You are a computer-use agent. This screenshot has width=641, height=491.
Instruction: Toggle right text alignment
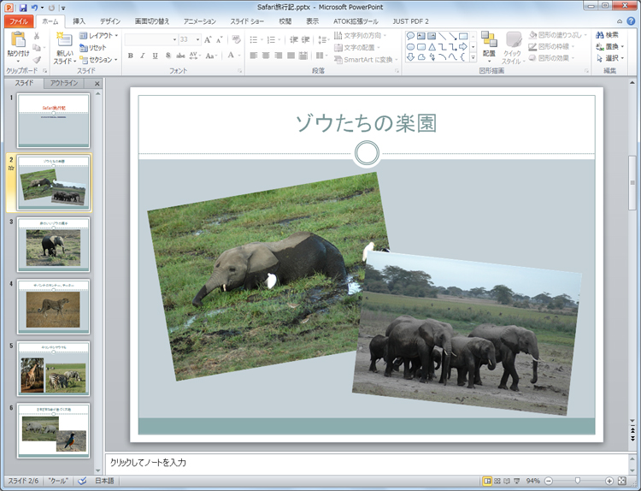coord(279,56)
